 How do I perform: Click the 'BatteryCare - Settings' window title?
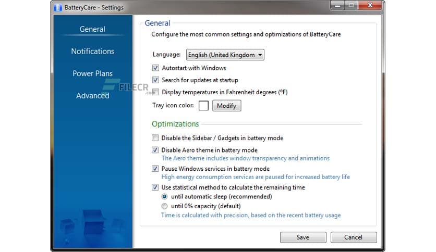coord(94,7)
